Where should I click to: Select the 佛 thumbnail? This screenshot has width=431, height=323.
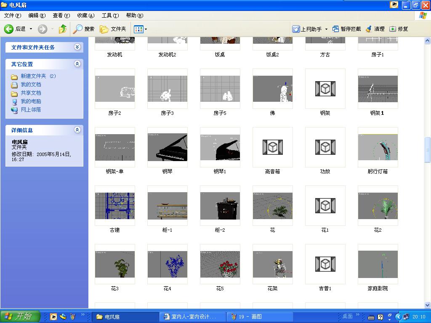point(272,89)
